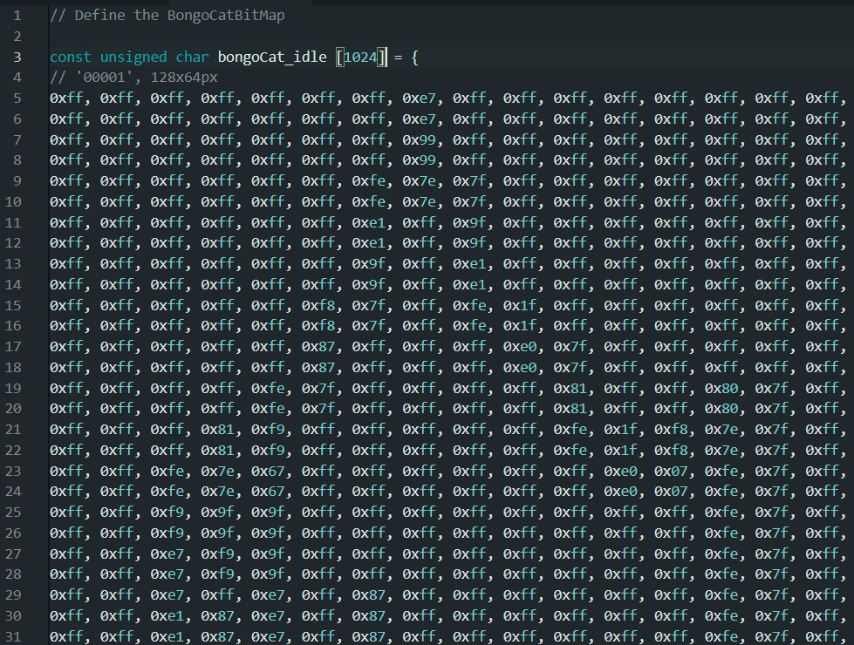Click the "unsigned" keyword on line 3
This screenshot has width=854, height=645.
(133, 57)
